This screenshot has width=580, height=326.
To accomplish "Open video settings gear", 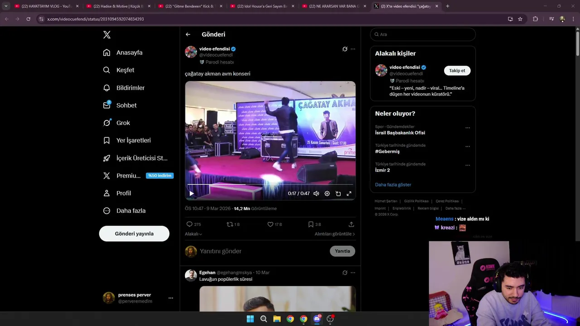I will point(327,193).
